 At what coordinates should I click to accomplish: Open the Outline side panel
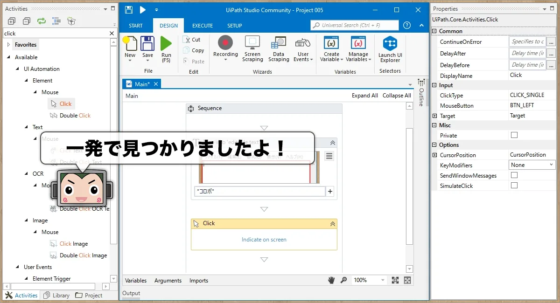[421, 92]
